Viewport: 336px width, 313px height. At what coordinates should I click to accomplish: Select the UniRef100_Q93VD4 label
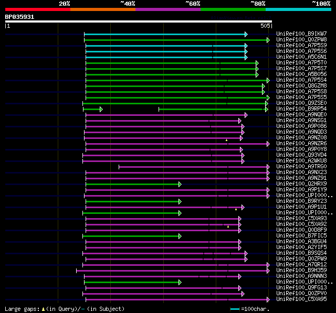coord(301,155)
